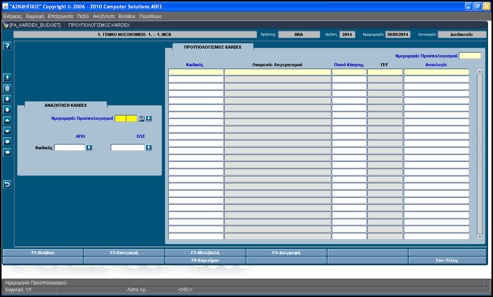493x297 pixels.
Task: Click the table's scroll down arrow
Action: (x=480, y=237)
